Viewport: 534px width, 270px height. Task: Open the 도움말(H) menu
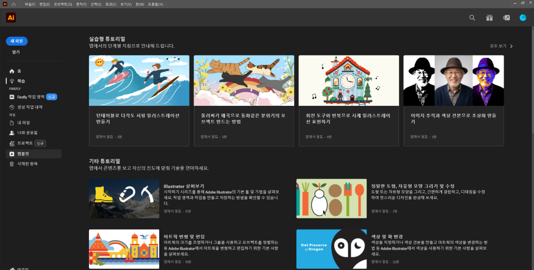[x=155, y=4]
